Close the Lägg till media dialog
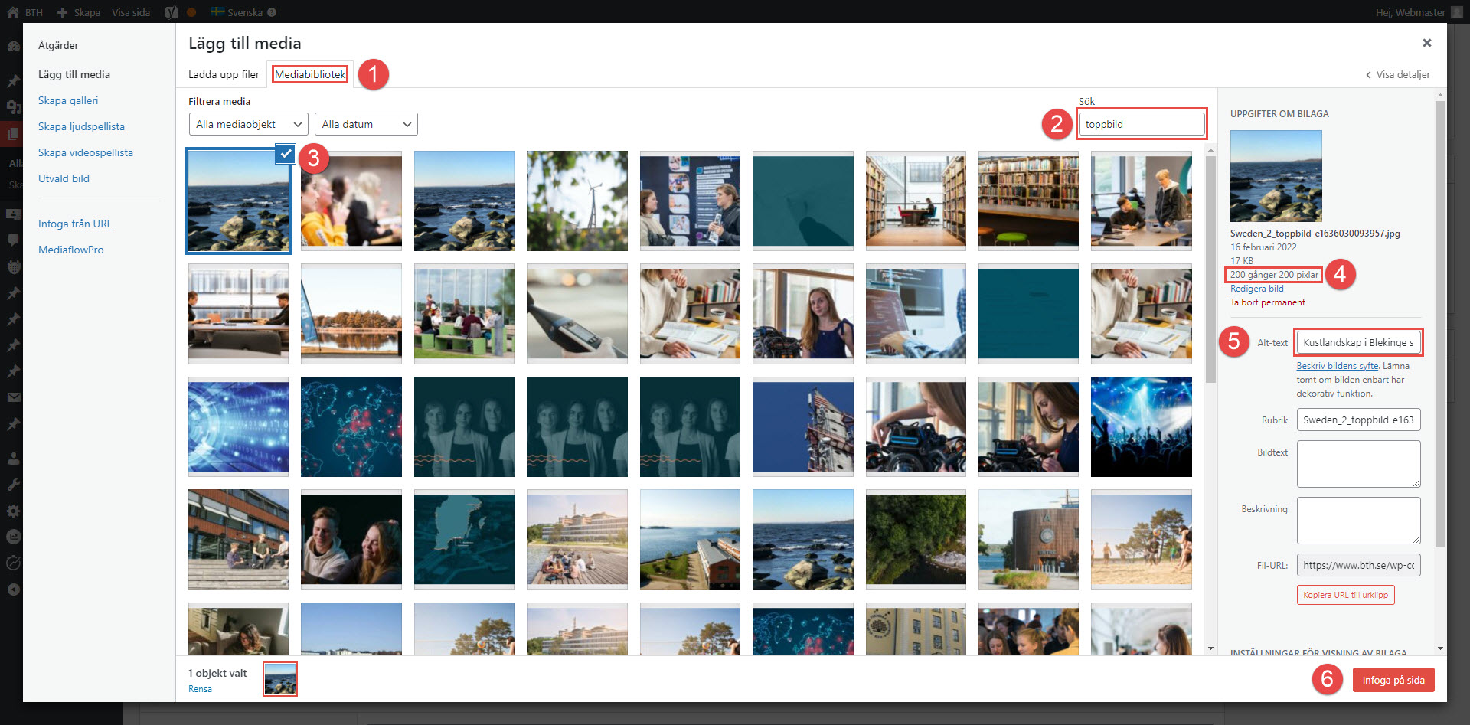Image resolution: width=1470 pixels, height=725 pixels. coord(1427,43)
